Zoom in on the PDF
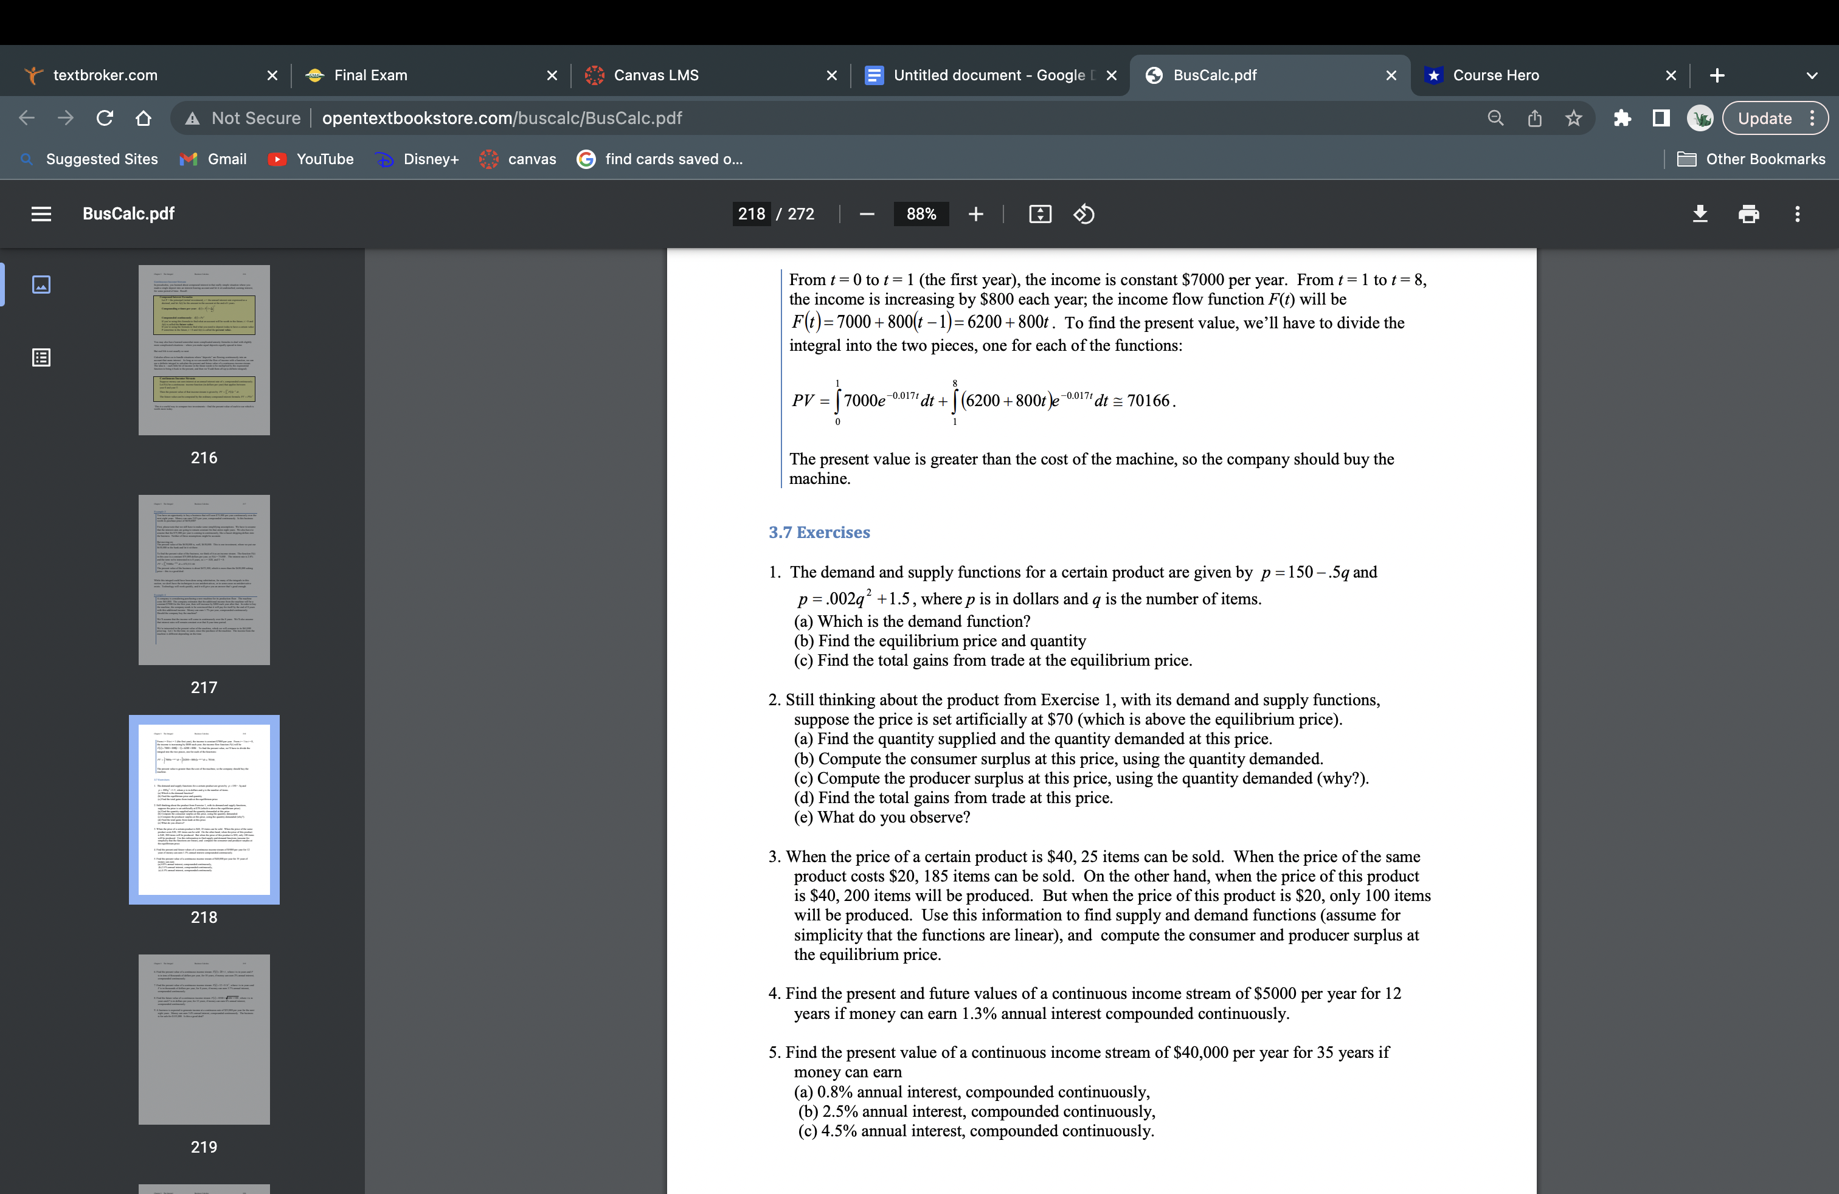1839x1194 pixels. tap(975, 214)
